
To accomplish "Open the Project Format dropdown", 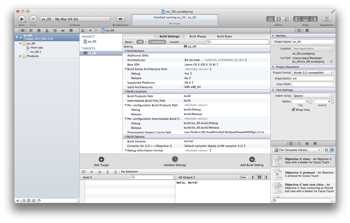I will [313, 73].
